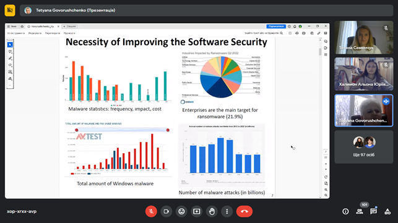This screenshot has height=223, width=398.
Task: Open the 'Ще 97 осіб' participants tile
Action: pos(364,147)
